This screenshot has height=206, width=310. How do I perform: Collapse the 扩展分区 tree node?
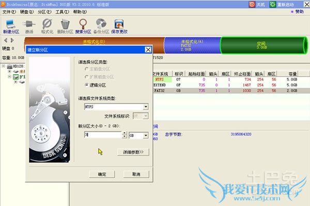[x=9, y=77]
